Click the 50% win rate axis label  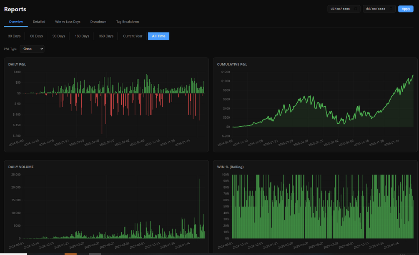226,207
